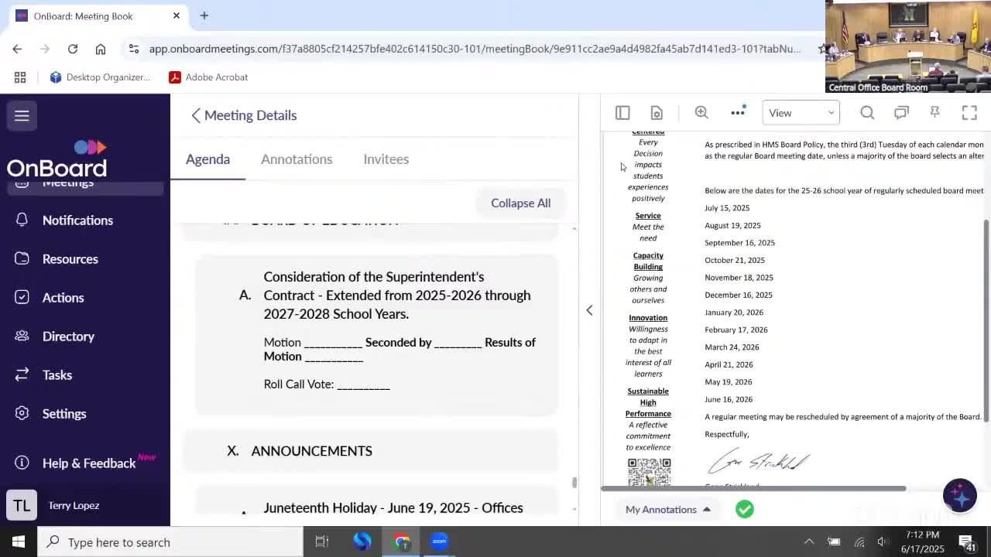Open the AI assistant sparkle button
Screen dimensions: 991x557
click(960, 495)
